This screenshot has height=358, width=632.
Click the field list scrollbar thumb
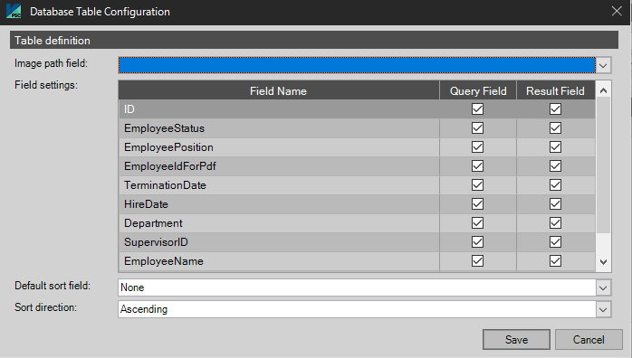[603, 165]
